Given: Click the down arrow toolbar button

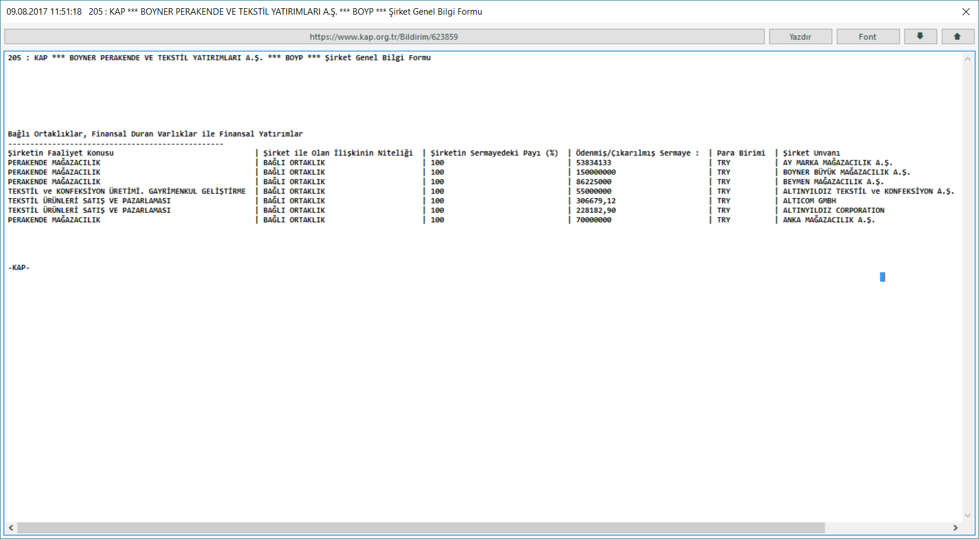Looking at the screenshot, I should (x=920, y=36).
